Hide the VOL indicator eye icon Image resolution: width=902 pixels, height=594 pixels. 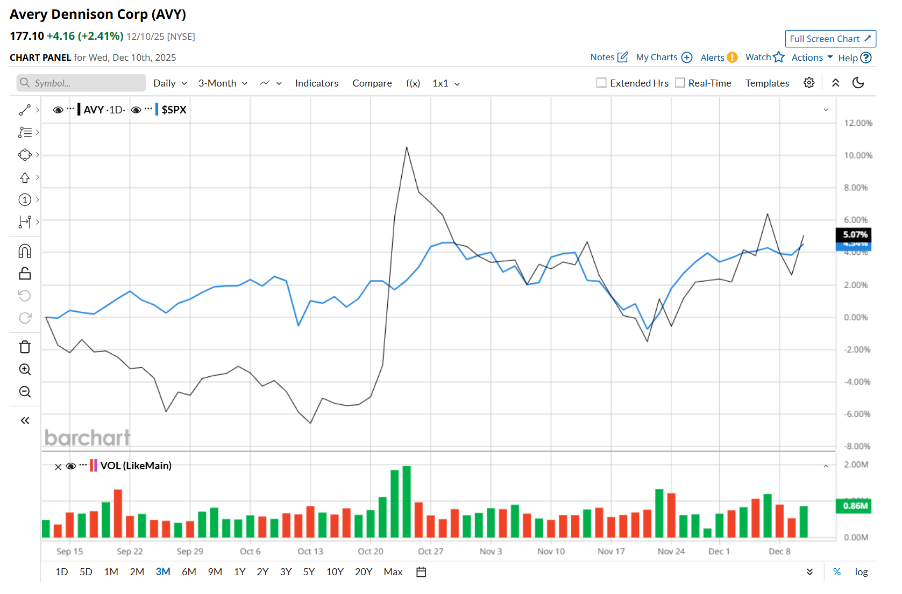[70, 466]
